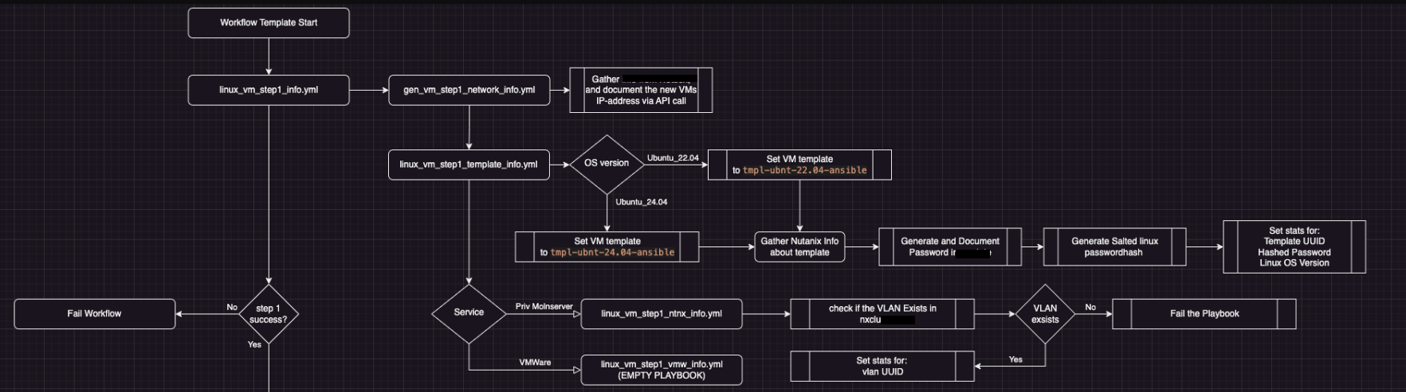Viewport: 1406px width, 392px height.
Task: Click the Set stats for Template UUID box
Action: 1294,246
